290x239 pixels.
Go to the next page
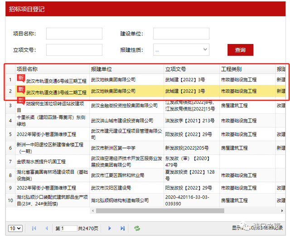coord(110,228)
